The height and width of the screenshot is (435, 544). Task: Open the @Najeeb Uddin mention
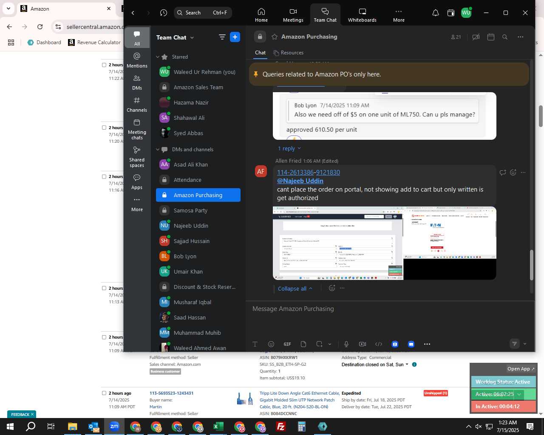coord(300,181)
